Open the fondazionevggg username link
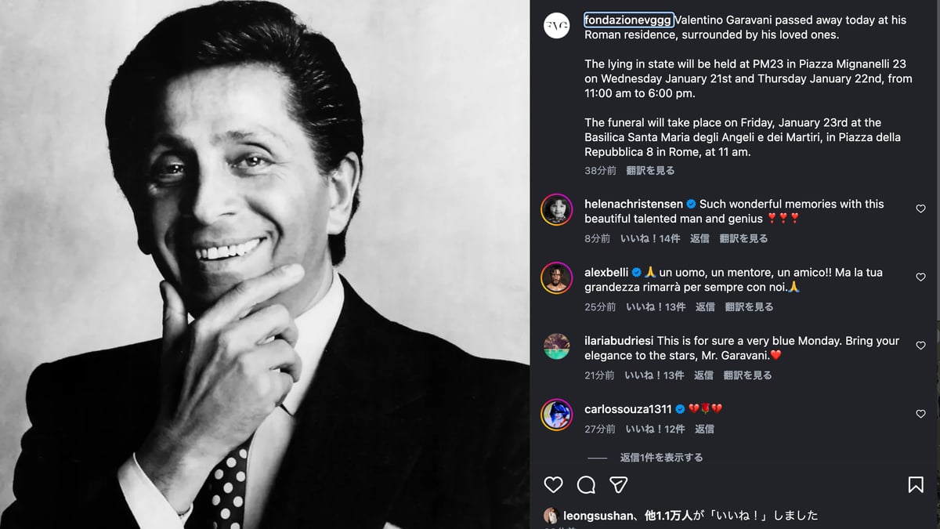The image size is (940, 529). [628, 20]
